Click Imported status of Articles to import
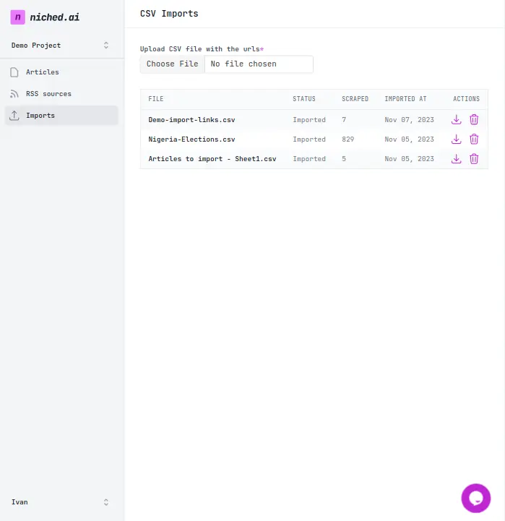The width and height of the screenshot is (505, 521). click(309, 159)
